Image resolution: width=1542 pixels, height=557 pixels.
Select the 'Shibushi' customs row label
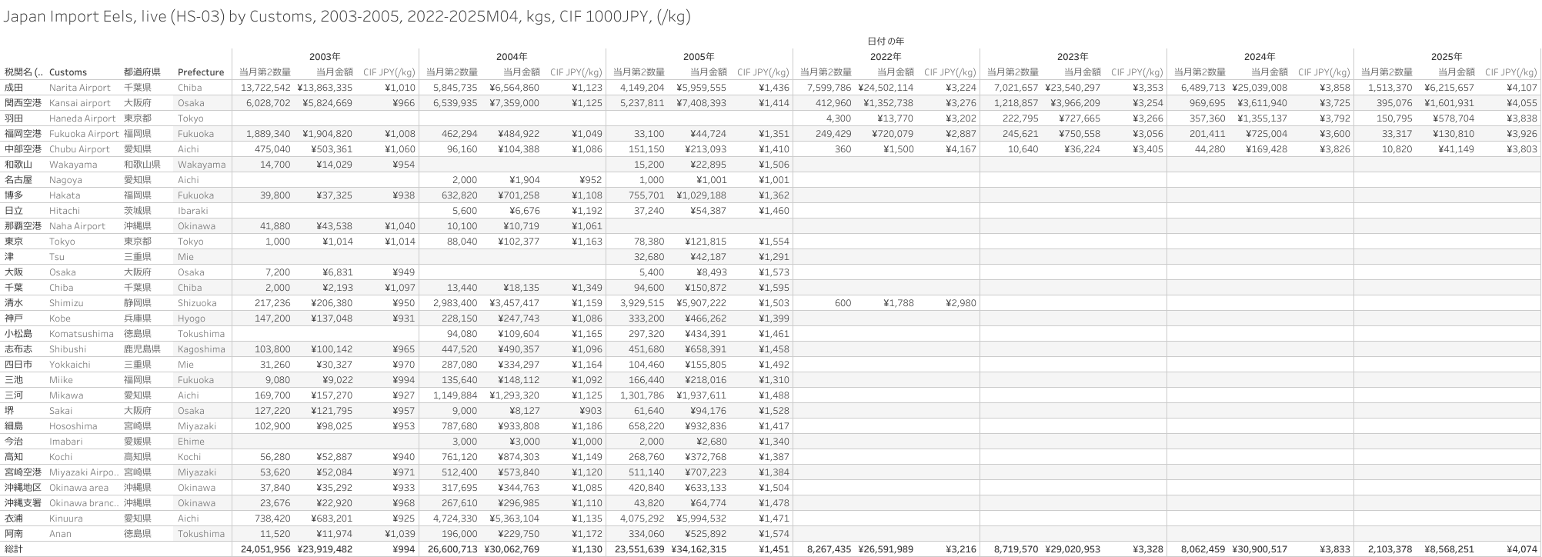[68, 349]
